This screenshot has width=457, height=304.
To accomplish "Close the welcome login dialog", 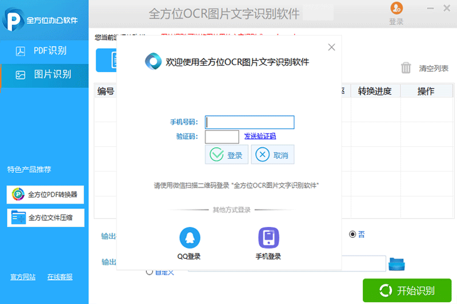I will 331,47.
